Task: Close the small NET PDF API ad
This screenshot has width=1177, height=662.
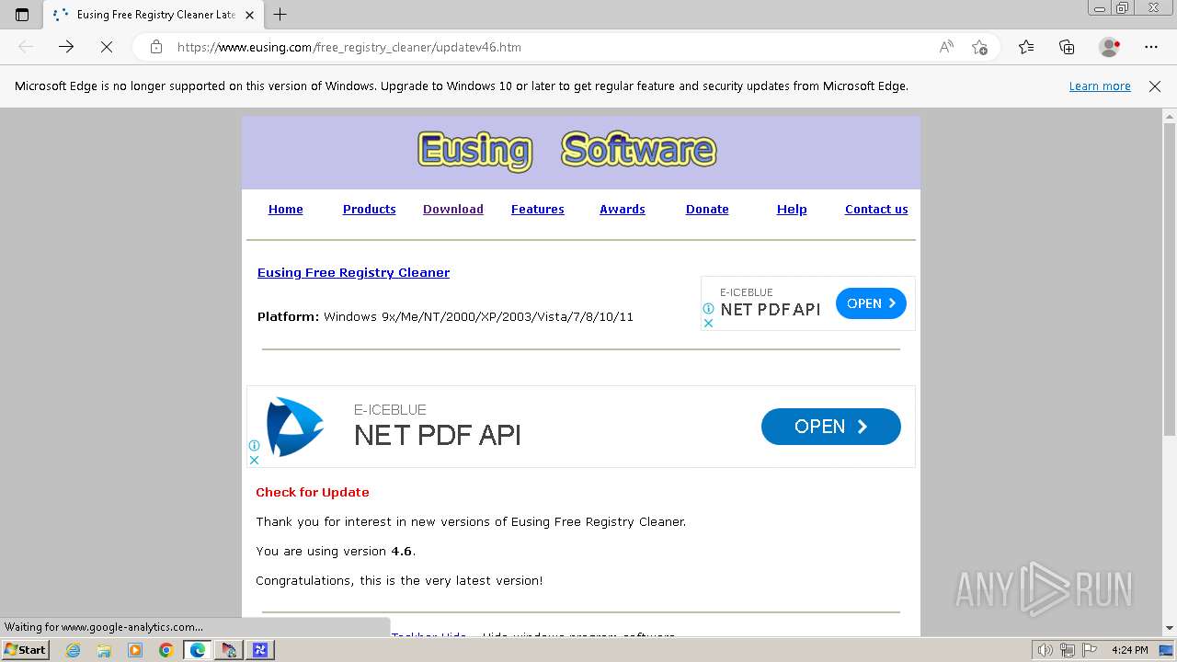Action: click(708, 323)
